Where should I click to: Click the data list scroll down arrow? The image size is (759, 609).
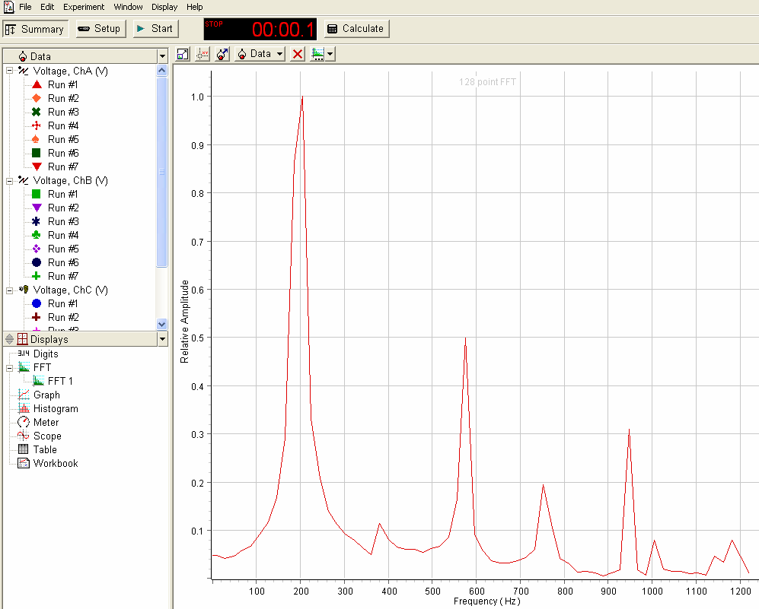click(x=162, y=324)
